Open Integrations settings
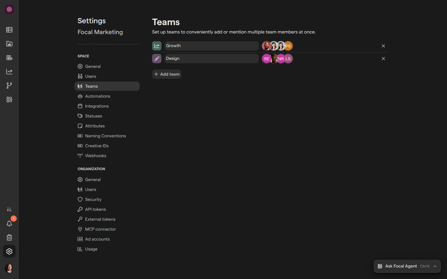Viewport: 447px width, 279px height. [x=107, y=106]
